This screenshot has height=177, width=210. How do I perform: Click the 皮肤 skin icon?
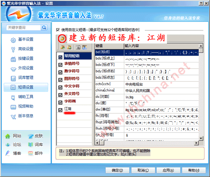31,136
